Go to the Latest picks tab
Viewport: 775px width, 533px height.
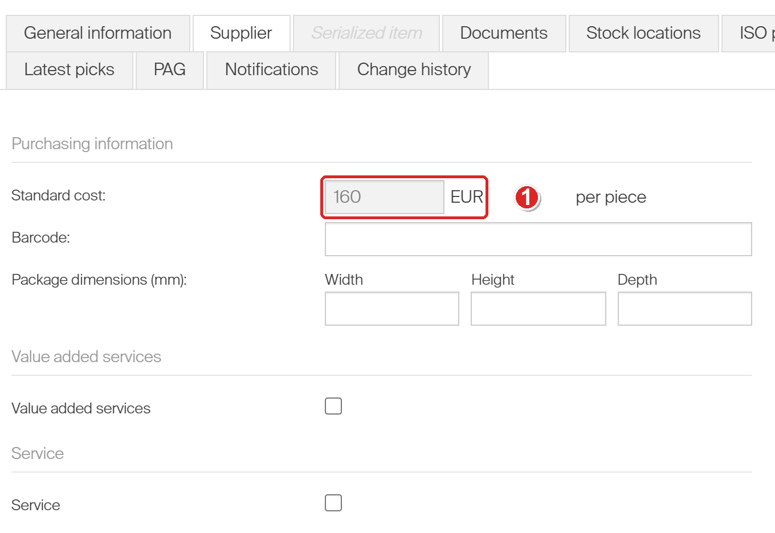point(70,69)
